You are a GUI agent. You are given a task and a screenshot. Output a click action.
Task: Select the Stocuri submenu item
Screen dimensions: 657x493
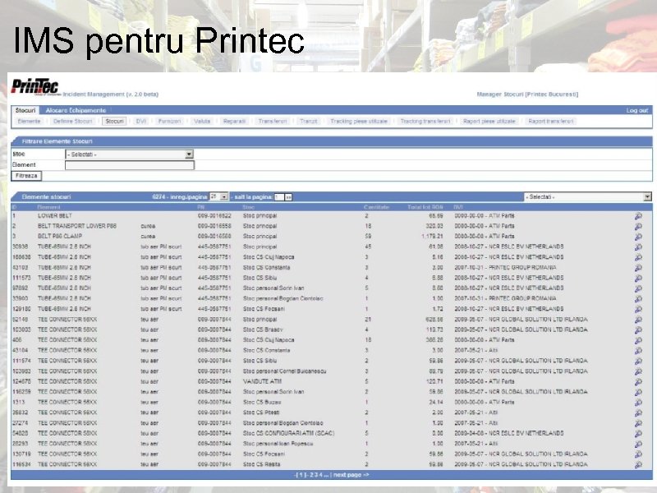pos(114,121)
